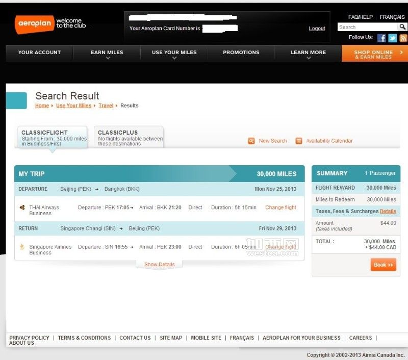
Task: Click the '30,000 MILES' trip header text
Action: point(276,174)
